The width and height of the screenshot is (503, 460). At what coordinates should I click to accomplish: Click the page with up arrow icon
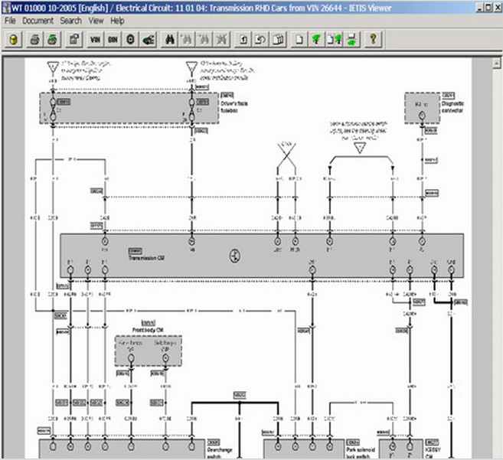tap(243, 40)
